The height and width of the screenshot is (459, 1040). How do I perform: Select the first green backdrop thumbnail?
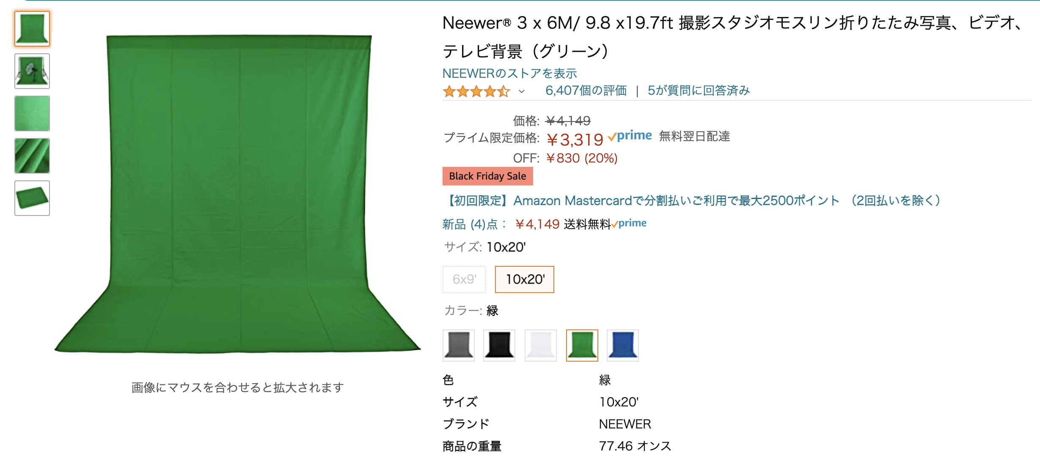32,29
